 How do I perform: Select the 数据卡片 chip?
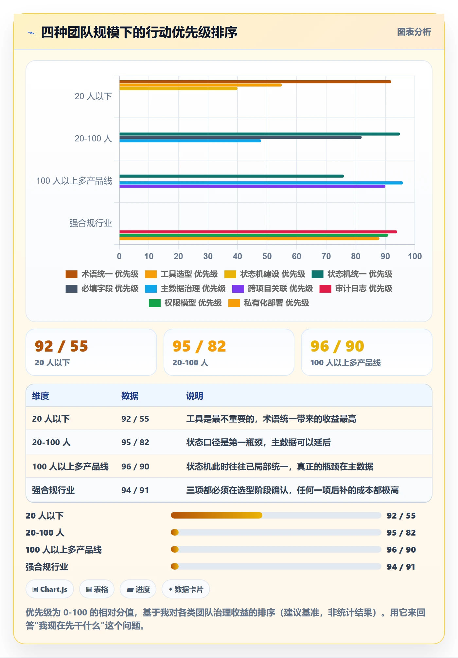point(186,589)
